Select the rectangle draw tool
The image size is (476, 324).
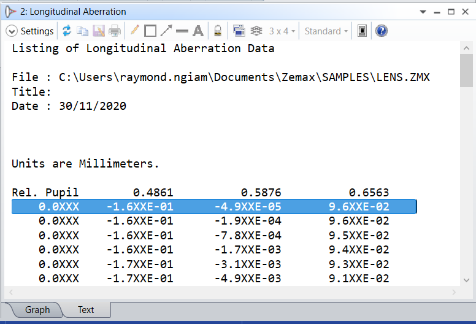click(x=150, y=31)
